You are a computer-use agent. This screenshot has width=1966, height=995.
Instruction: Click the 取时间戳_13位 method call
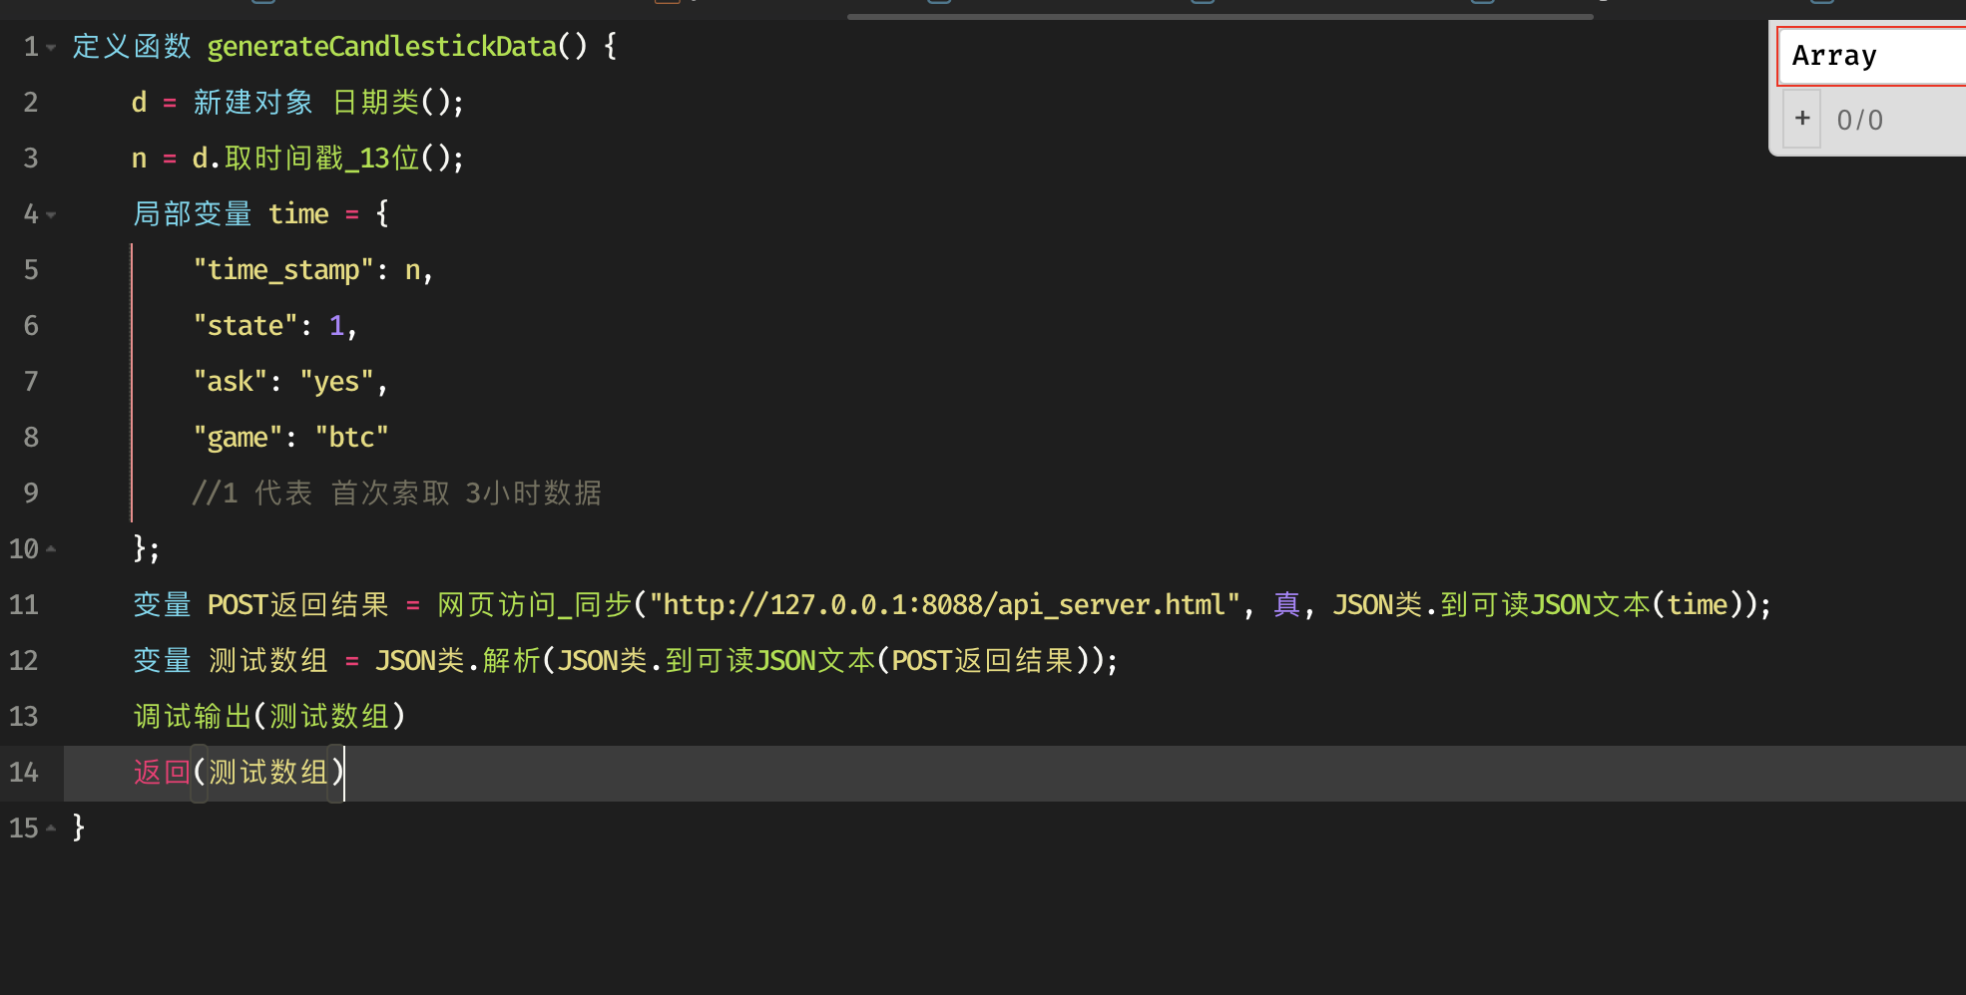(x=322, y=159)
